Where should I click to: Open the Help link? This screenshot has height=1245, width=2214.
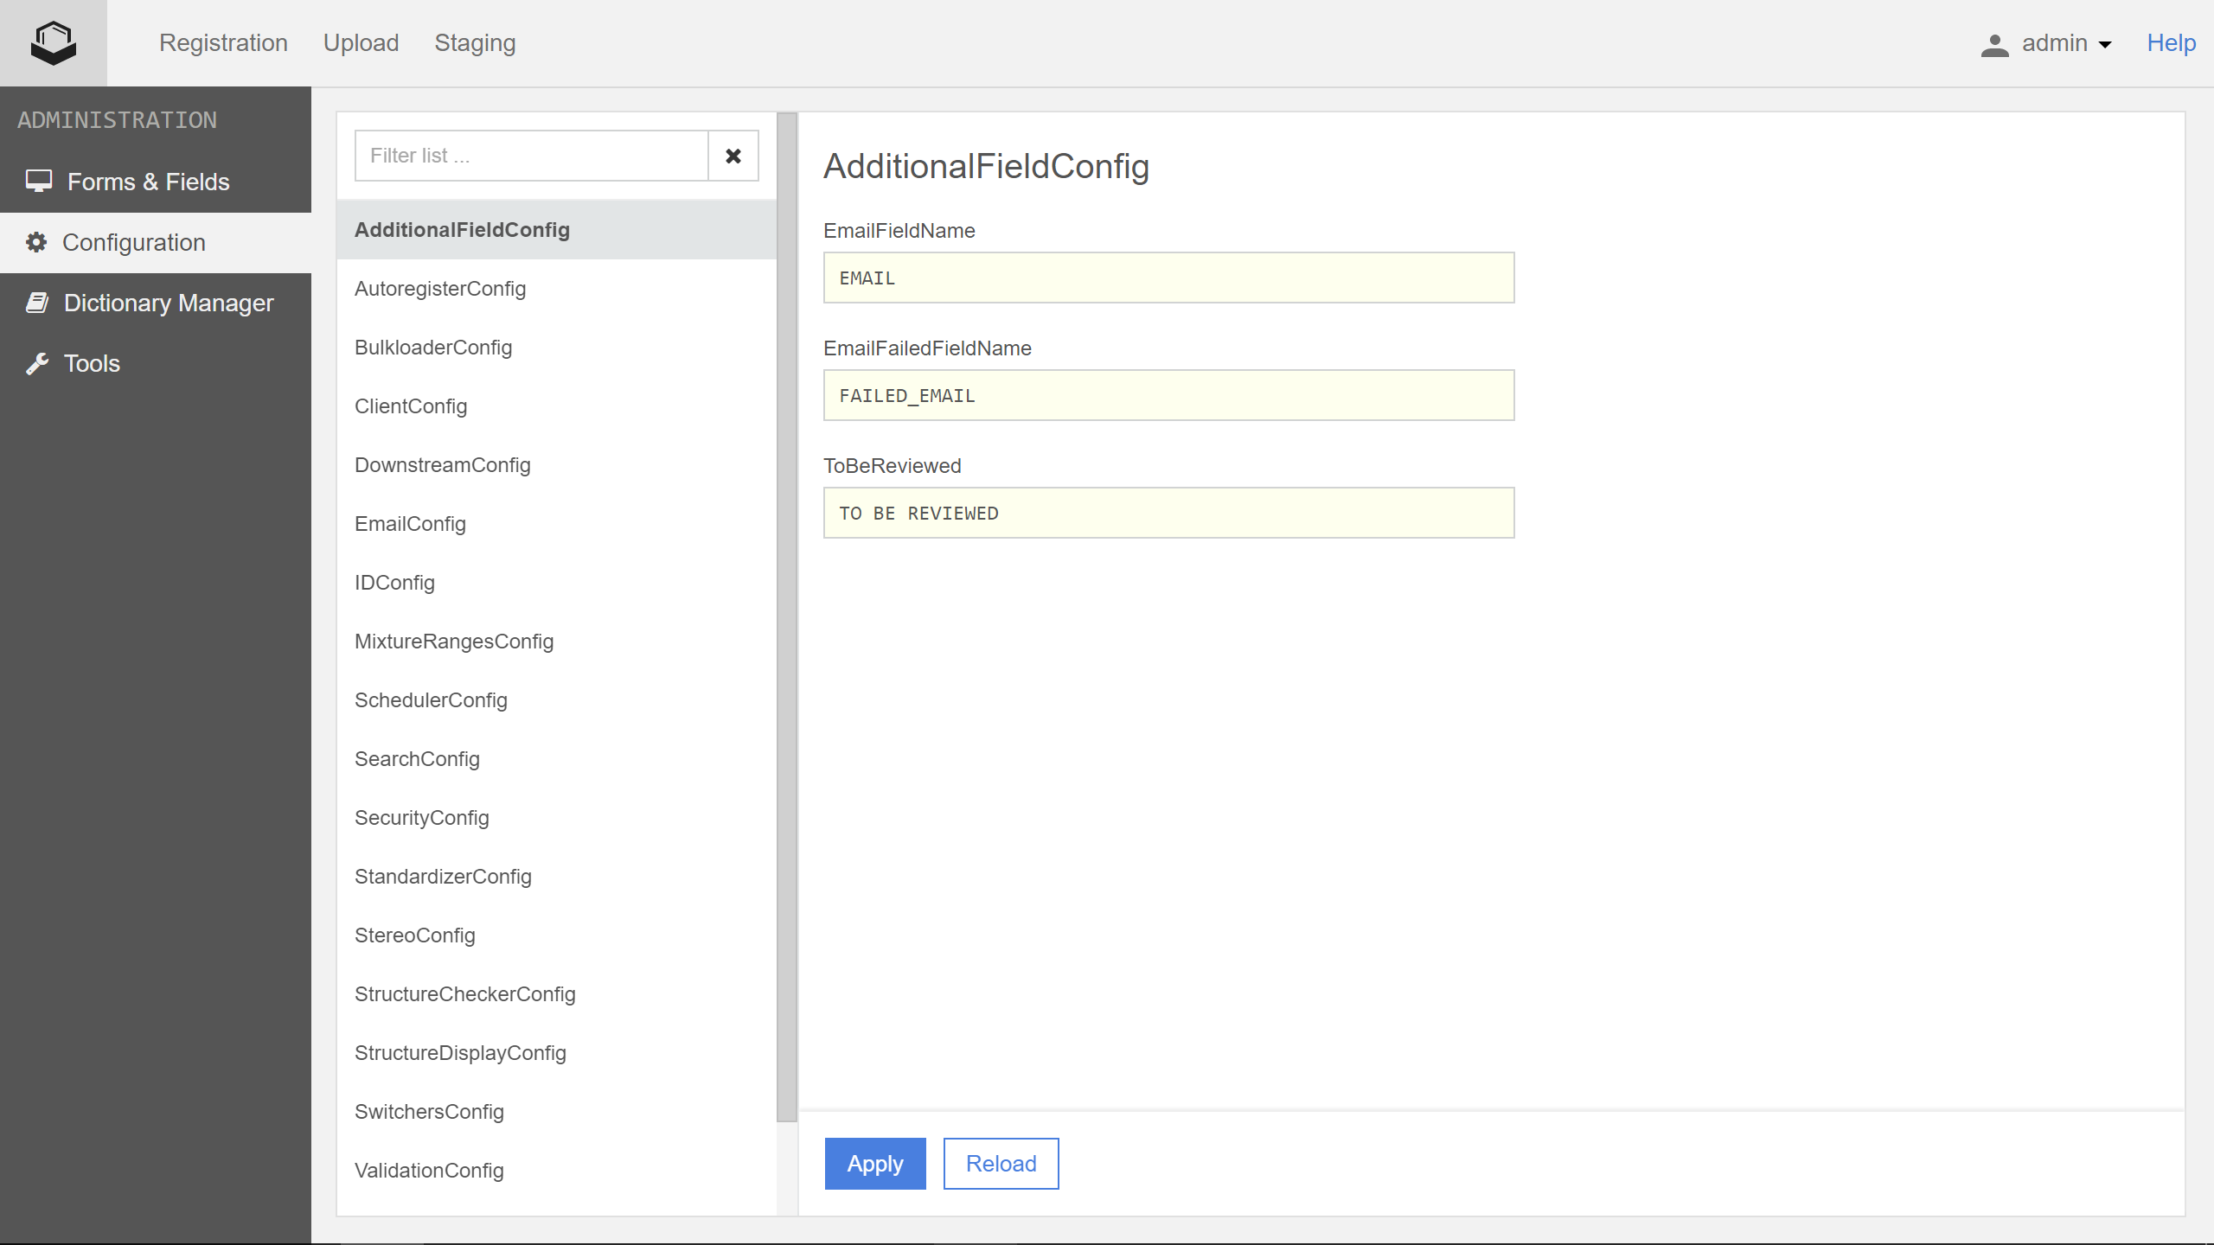coord(2171,42)
